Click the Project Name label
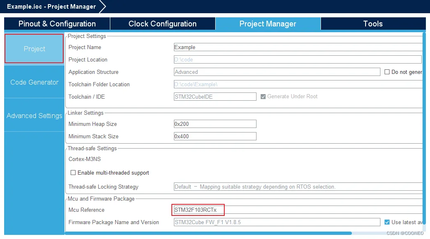430x239 pixels. point(85,47)
